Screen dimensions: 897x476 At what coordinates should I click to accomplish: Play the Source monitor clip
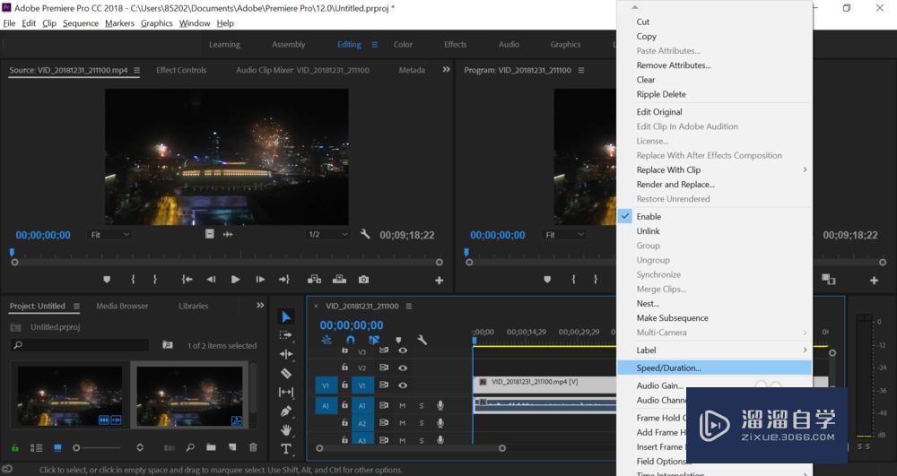[235, 280]
